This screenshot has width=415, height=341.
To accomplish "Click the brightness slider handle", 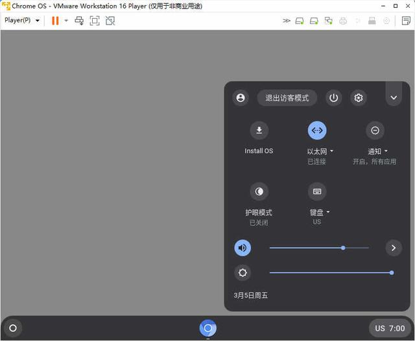I will coord(392,273).
